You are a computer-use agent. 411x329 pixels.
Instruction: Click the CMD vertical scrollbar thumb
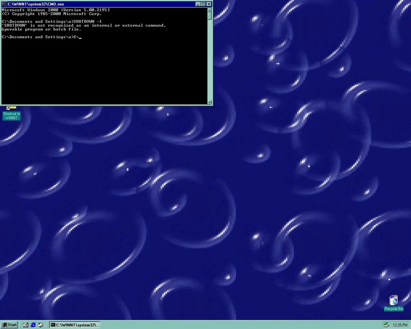(210, 15)
